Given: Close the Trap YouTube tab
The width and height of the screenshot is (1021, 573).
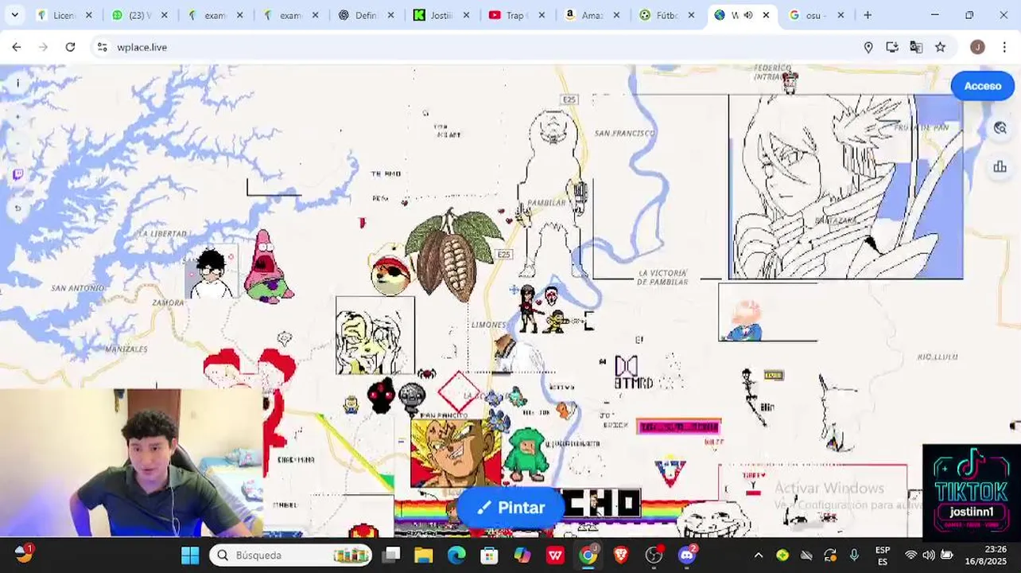Looking at the screenshot, I should [542, 15].
